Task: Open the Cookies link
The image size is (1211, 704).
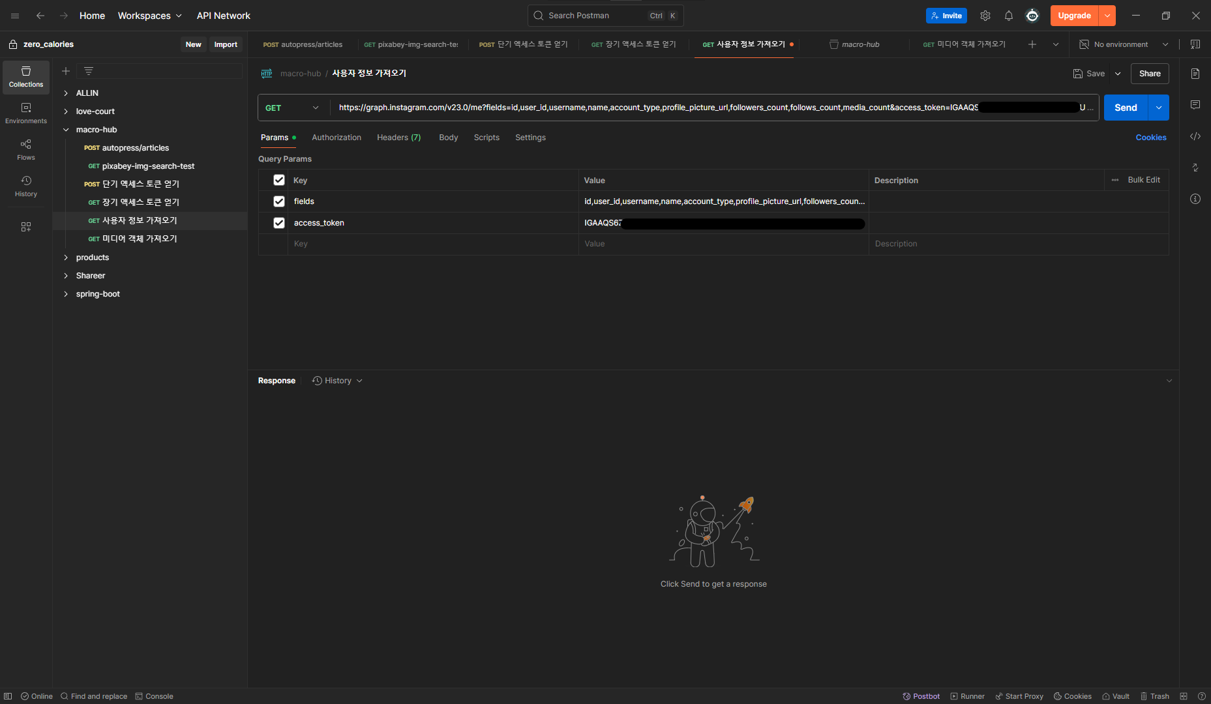Action: pos(1151,138)
